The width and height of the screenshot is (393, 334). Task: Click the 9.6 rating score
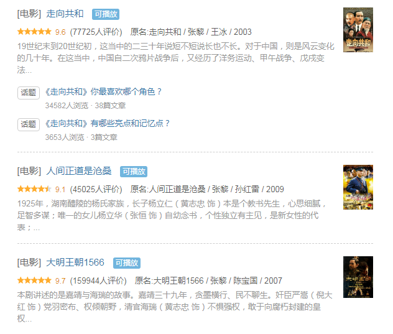point(60,32)
